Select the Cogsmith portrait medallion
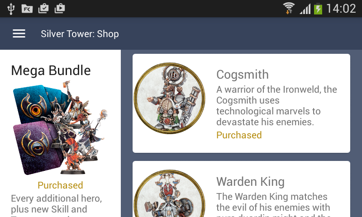 tap(169, 98)
